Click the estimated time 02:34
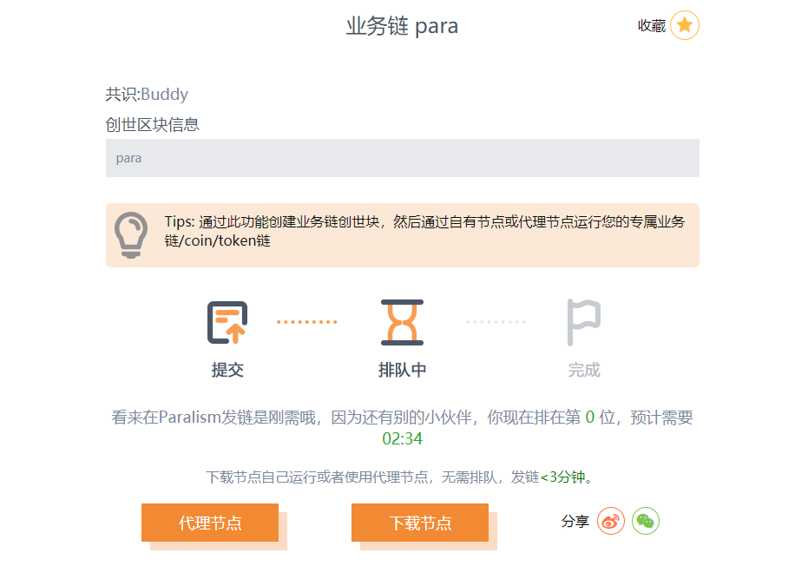Image resolution: width=808 pixels, height=579 pixels. click(402, 438)
